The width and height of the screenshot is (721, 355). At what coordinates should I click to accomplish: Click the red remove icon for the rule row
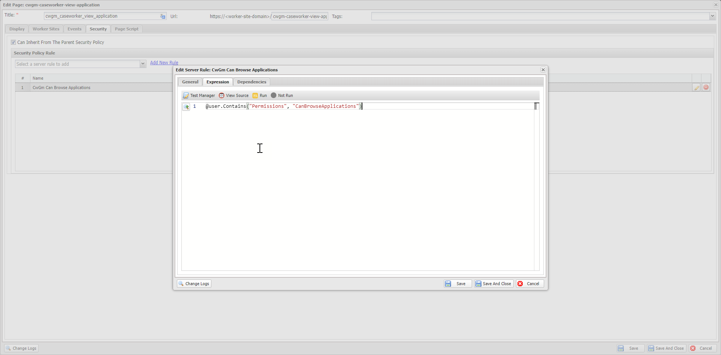706,88
